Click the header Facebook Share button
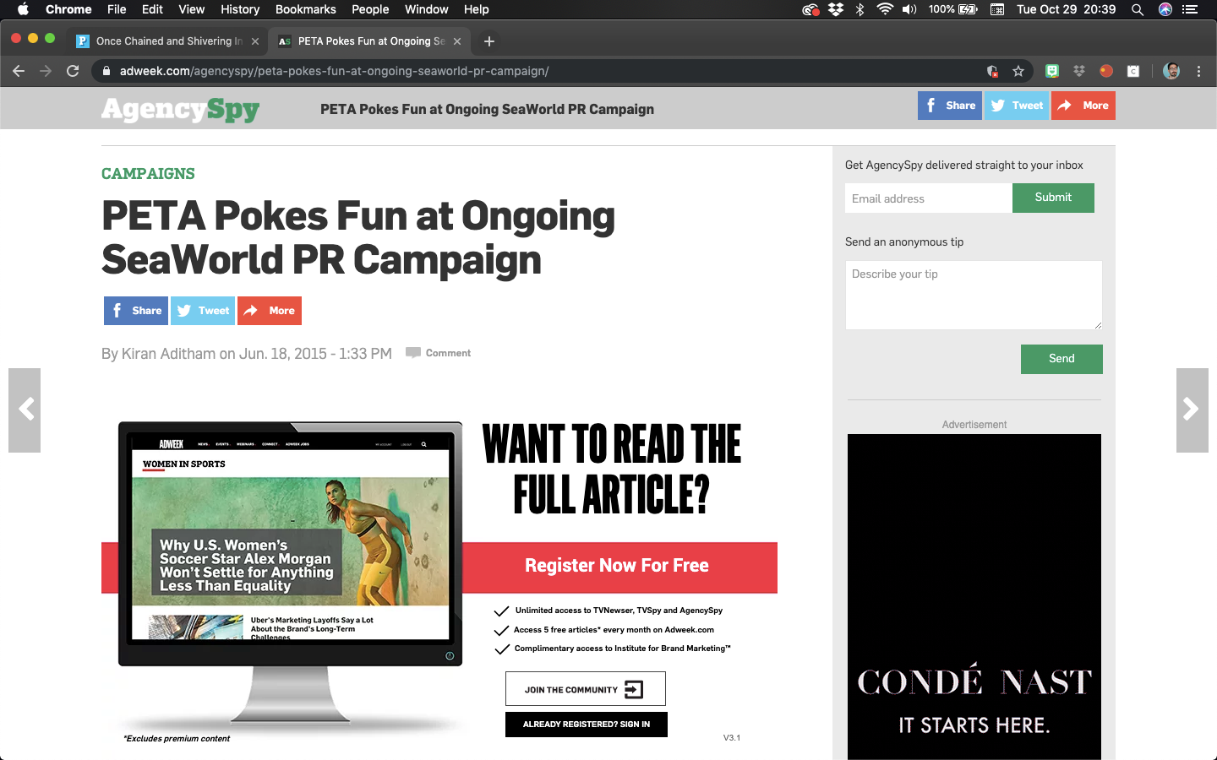1217x760 pixels. (950, 106)
